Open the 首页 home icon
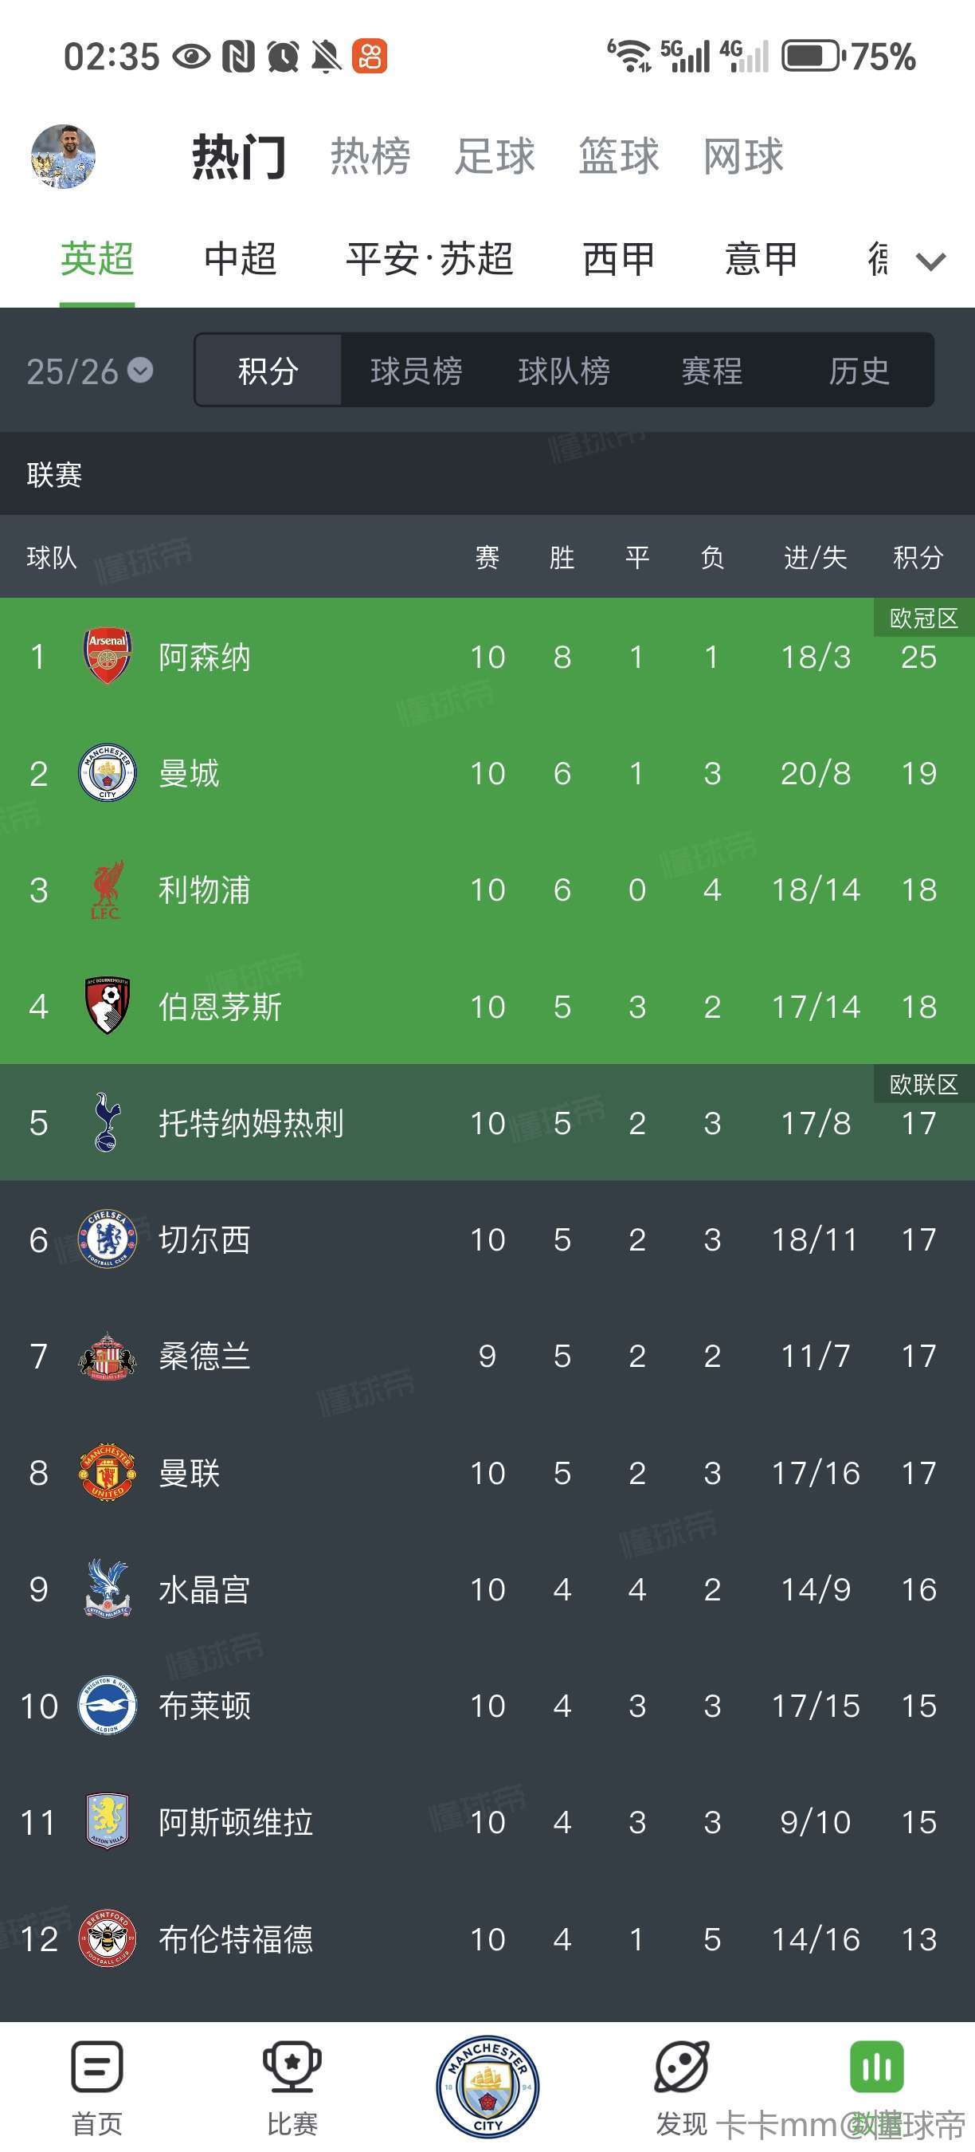Screen dimensions: 975x2152 (98, 2068)
